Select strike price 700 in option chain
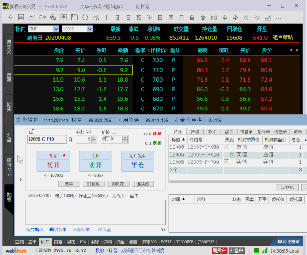 [158, 80]
